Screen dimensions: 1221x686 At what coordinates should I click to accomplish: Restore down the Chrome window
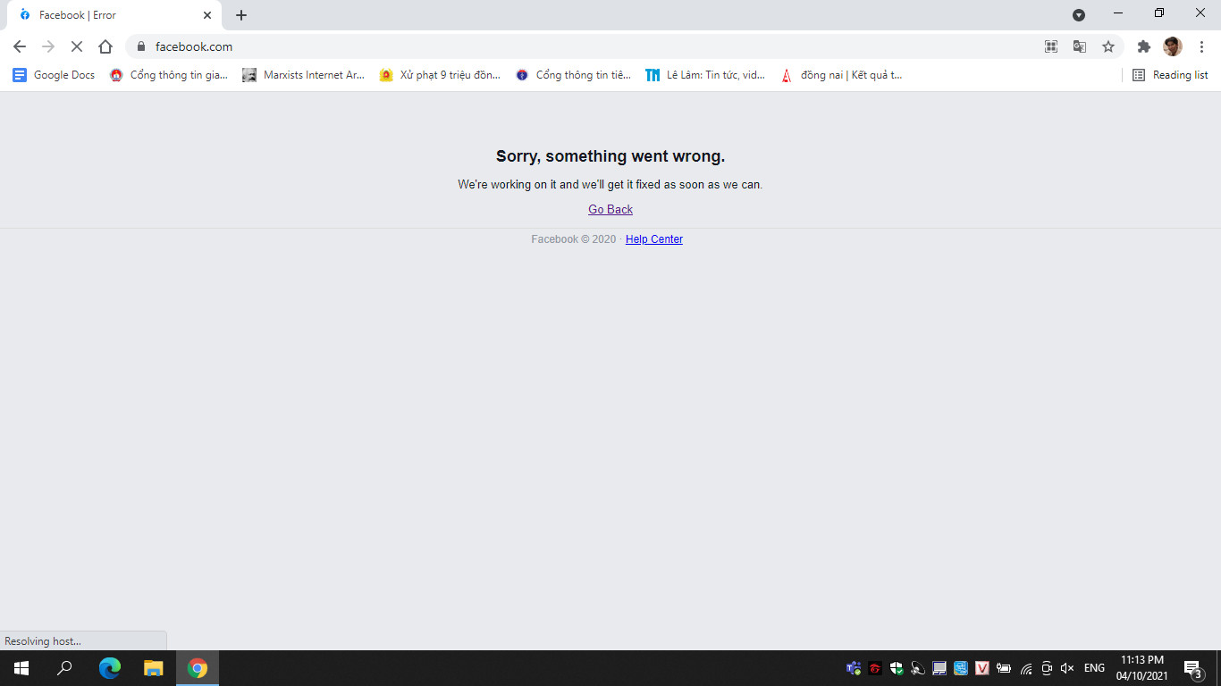[x=1159, y=13]
